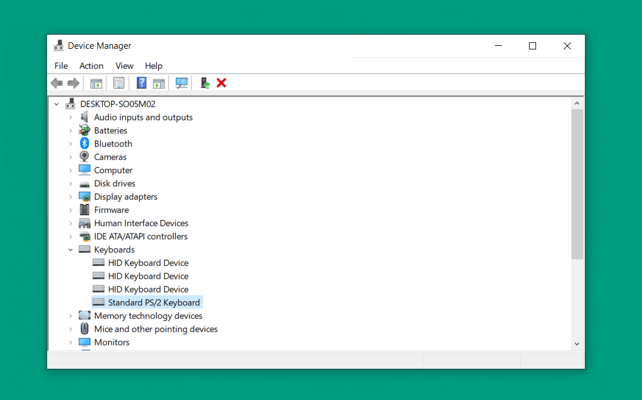Click the Memory technology devices icon
Image resolution: width=642 pixels, height=400 pixels.
pyautogui.click(x=84, y=315)
